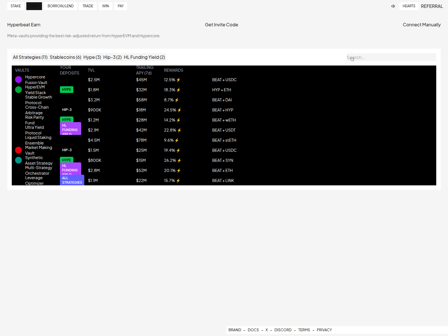
Task: Toggle the HL FUNDING YIELD badge
Action: [x=70, y=128]
